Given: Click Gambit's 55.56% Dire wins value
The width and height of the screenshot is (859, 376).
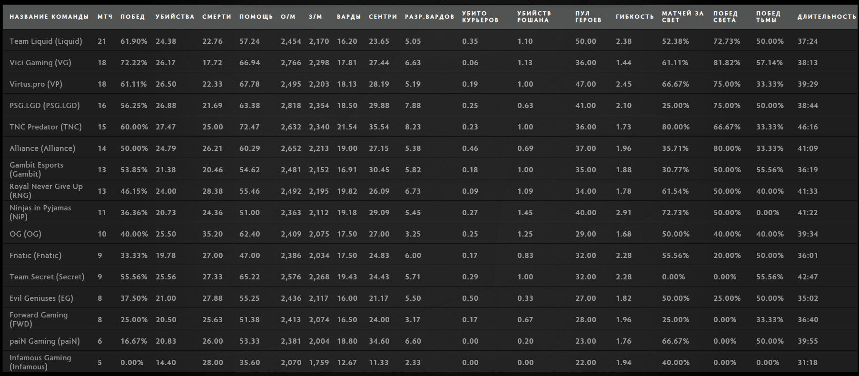Looking at the screenshot, I should click(x=770, y=170).
